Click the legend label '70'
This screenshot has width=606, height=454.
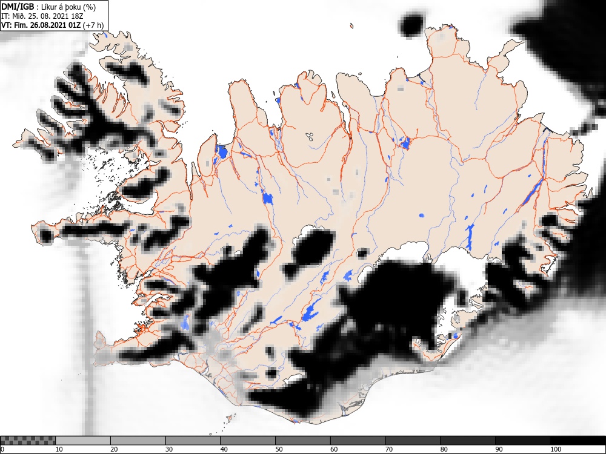(x=389, y=449)
